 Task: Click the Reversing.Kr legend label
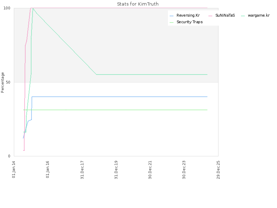click(x=188, y=16)
